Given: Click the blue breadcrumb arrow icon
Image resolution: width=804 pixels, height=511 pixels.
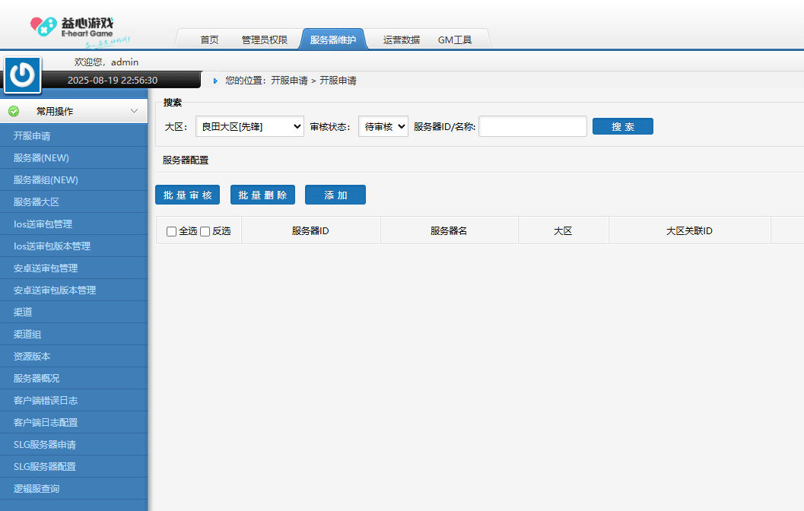Looking at the screenshot, I should [215, 81].
